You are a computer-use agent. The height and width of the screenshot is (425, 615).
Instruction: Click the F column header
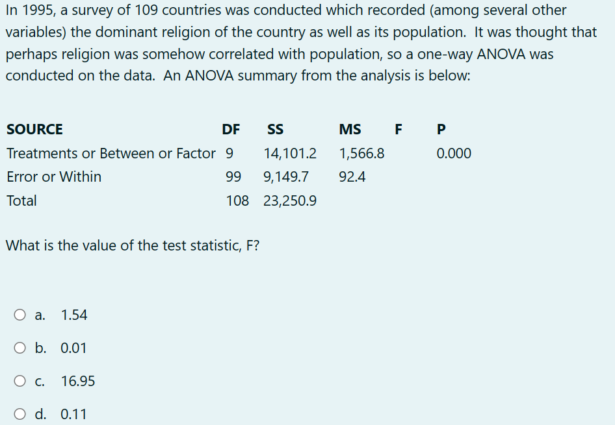pos(399,129)
